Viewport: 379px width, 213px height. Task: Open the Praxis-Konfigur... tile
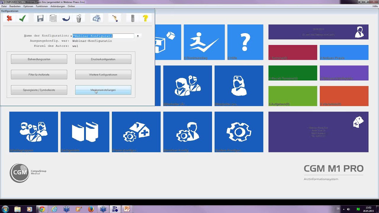tap(136, 132)
